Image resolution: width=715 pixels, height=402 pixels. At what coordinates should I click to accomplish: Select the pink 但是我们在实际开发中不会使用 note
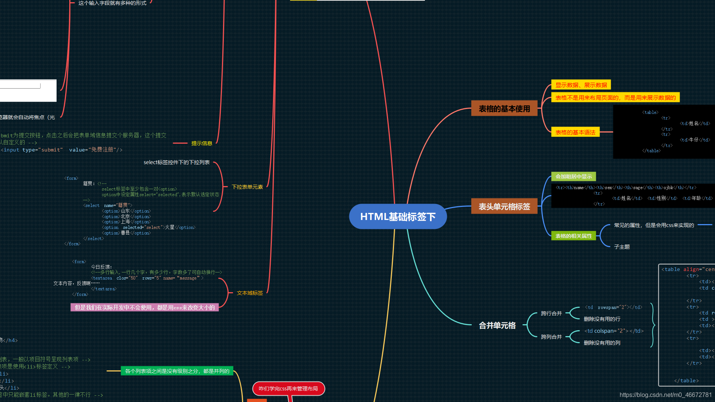coord(144,307)
